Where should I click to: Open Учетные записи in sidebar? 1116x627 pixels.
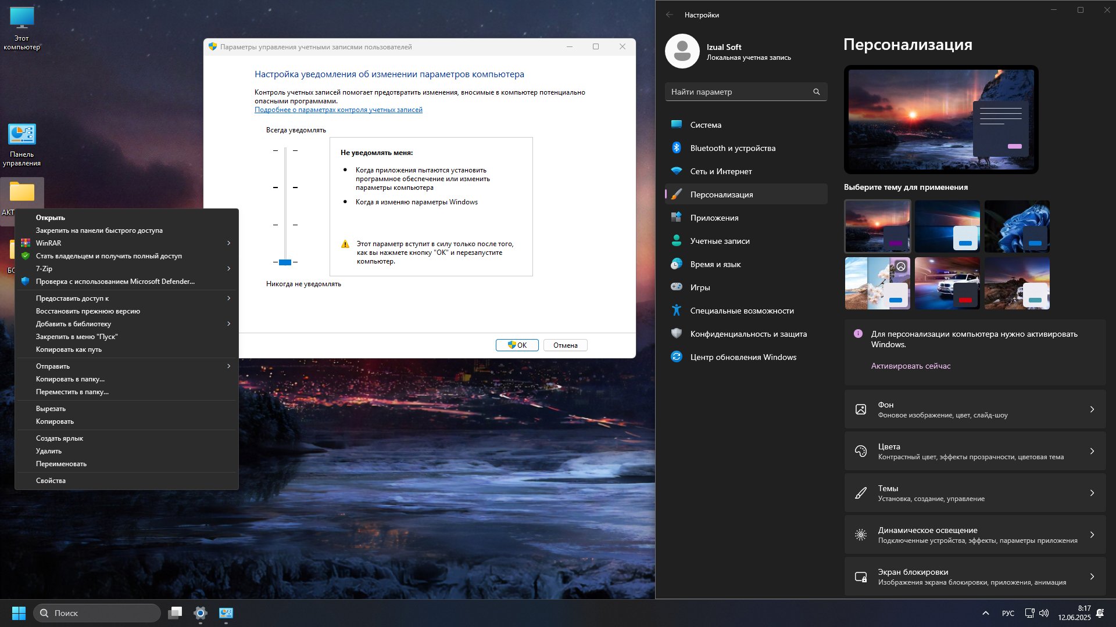pyautogui.click(x=720, y=241)
